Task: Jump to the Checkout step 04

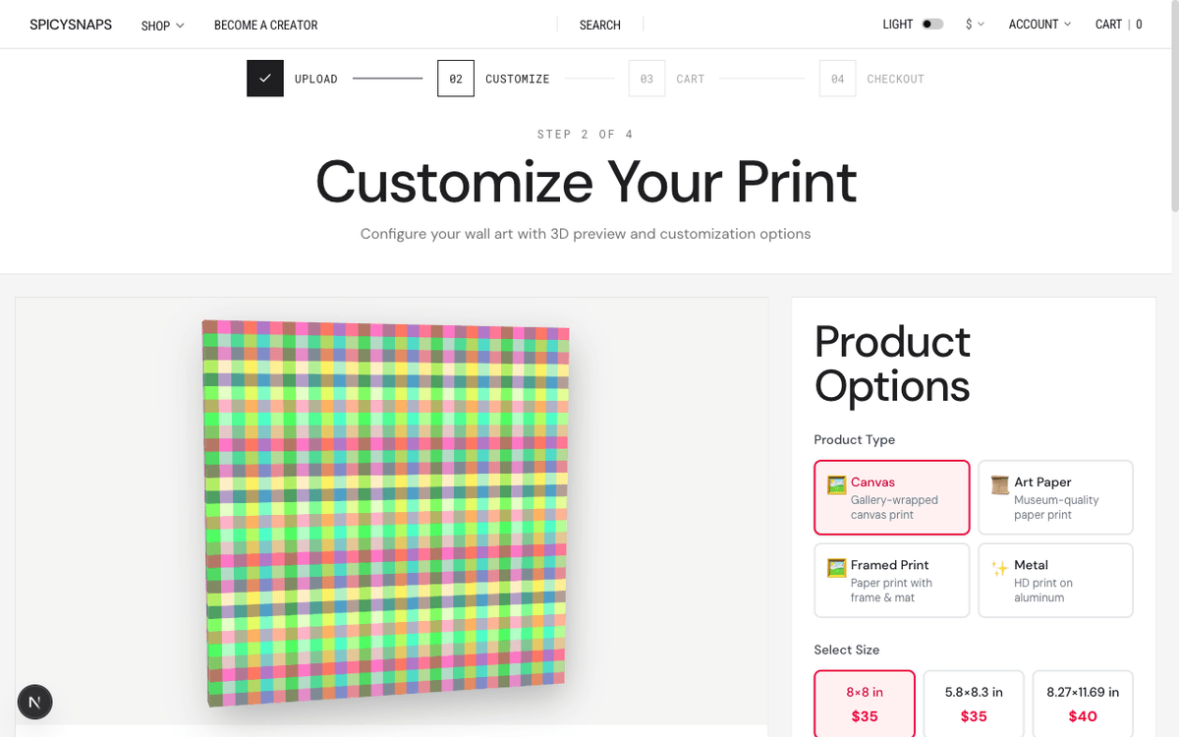Action: coord(837,79)
